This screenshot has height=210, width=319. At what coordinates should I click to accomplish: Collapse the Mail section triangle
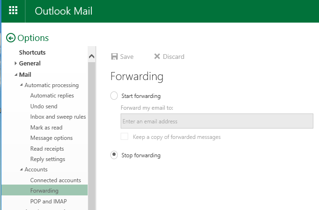pyautogui.click(x=16, y=75)
